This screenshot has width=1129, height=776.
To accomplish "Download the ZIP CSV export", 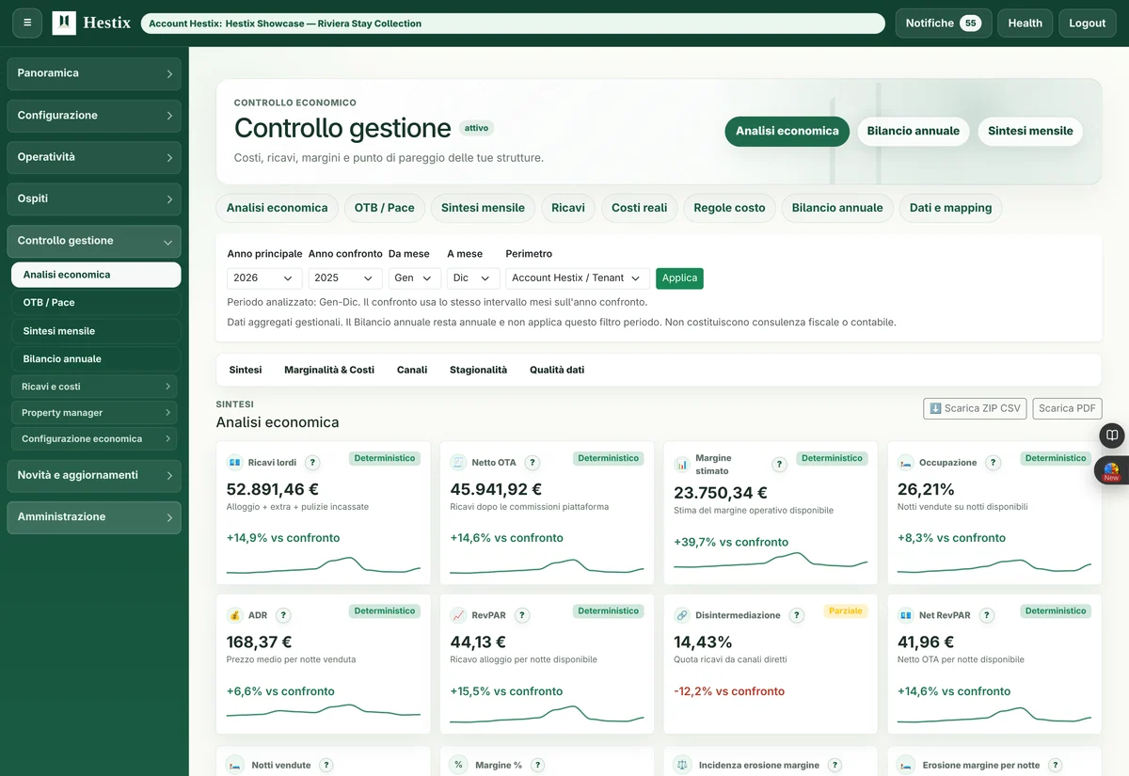I will (x=975, y=408).
